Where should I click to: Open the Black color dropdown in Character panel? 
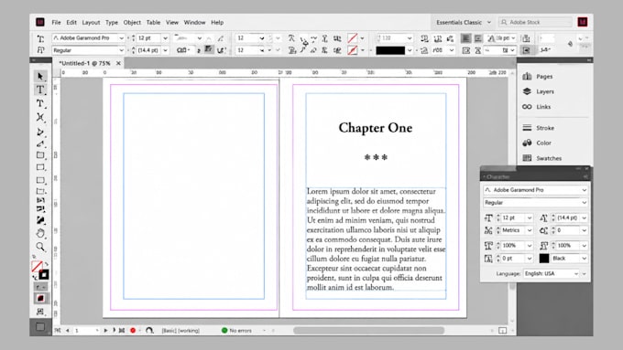[585, 259]
